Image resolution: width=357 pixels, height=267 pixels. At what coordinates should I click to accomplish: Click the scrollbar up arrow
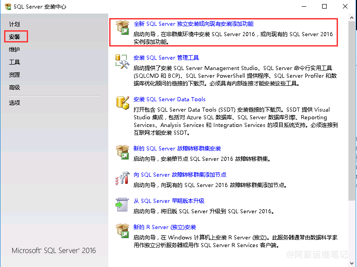pyautogui.click(x=352, y=18)
